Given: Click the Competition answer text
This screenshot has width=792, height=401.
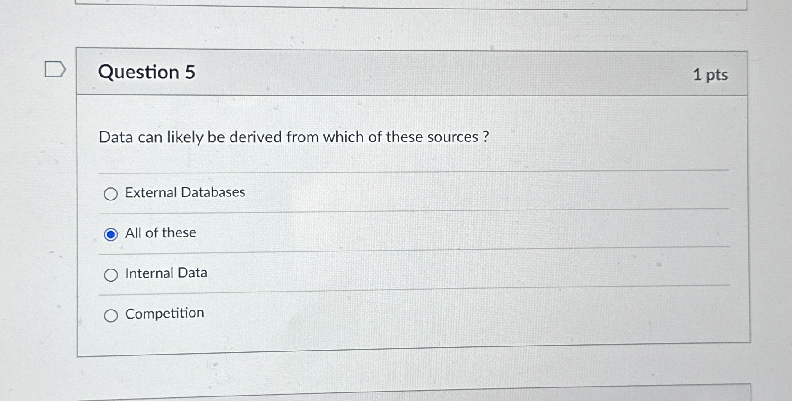Looking at the screenshot, I should point(164,314).
